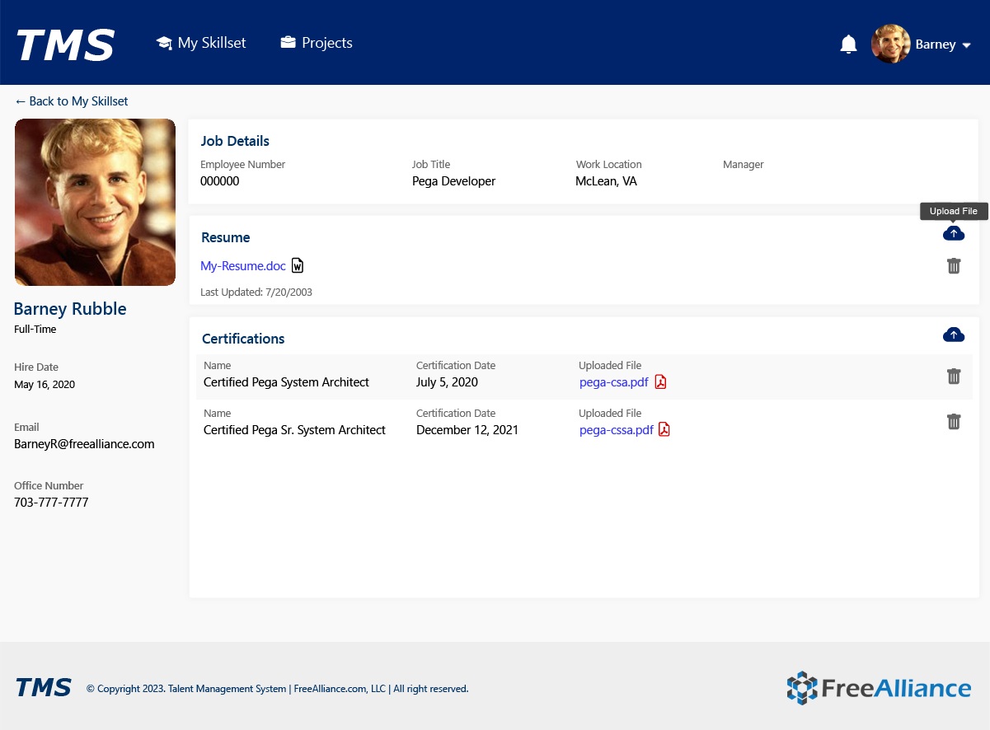Click the user avatar in header
Image resolution: width=990 pixels, height=730 pixels.
pos(890,44)
